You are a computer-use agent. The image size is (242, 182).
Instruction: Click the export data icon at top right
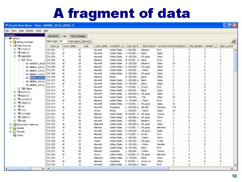pyautogui.click(x=233, y=41)
